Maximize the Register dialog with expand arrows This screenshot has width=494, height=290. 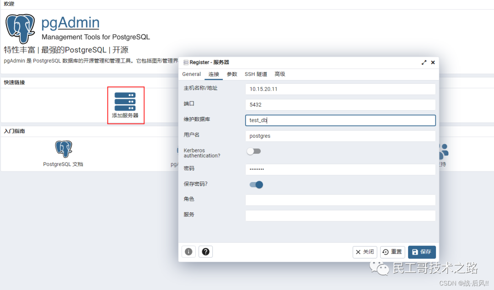pos(424,62)
